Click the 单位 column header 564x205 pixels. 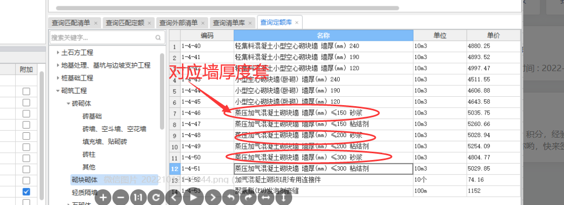(x=440, y=35)
